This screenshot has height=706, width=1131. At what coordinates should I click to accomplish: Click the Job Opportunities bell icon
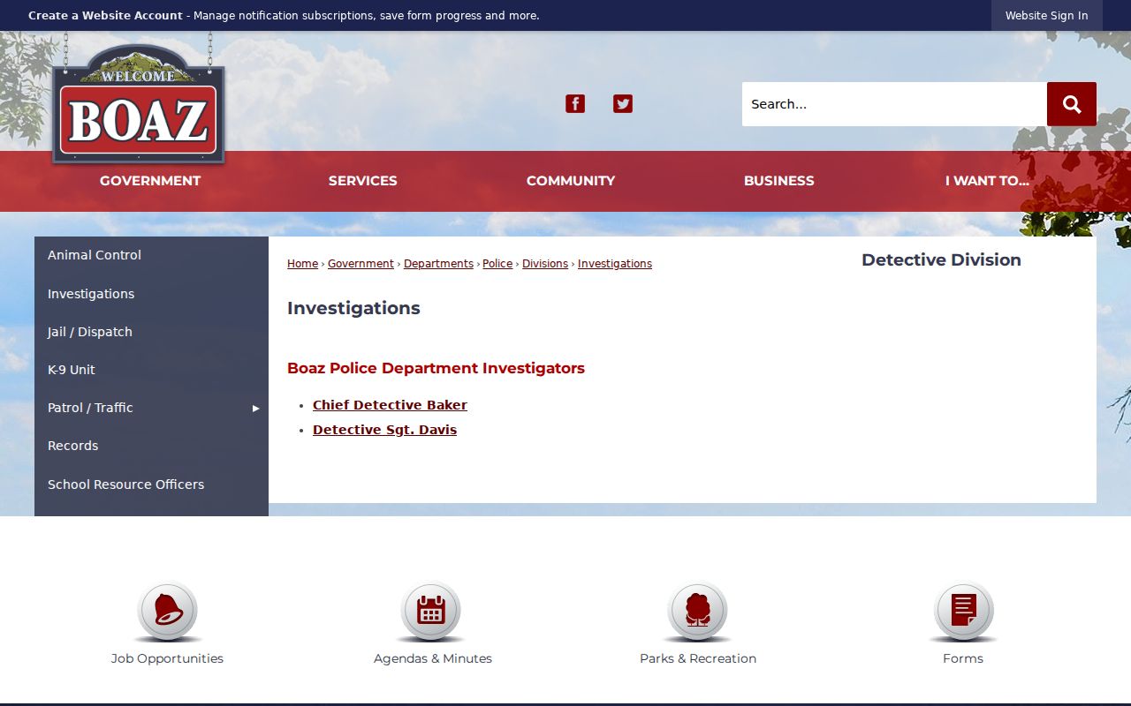(167, 611)
